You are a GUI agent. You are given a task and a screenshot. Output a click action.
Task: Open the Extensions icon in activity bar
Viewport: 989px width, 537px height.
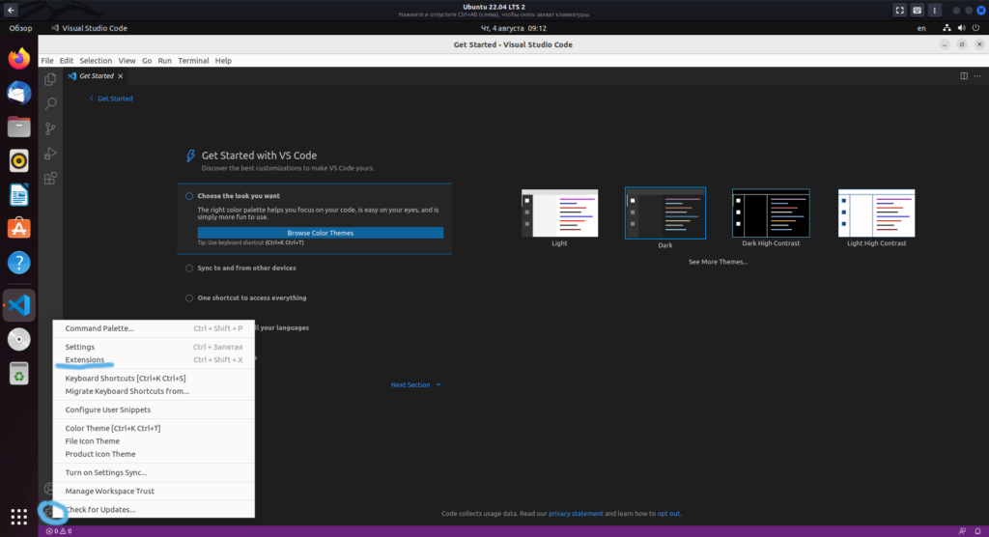[x=50, y=179]
